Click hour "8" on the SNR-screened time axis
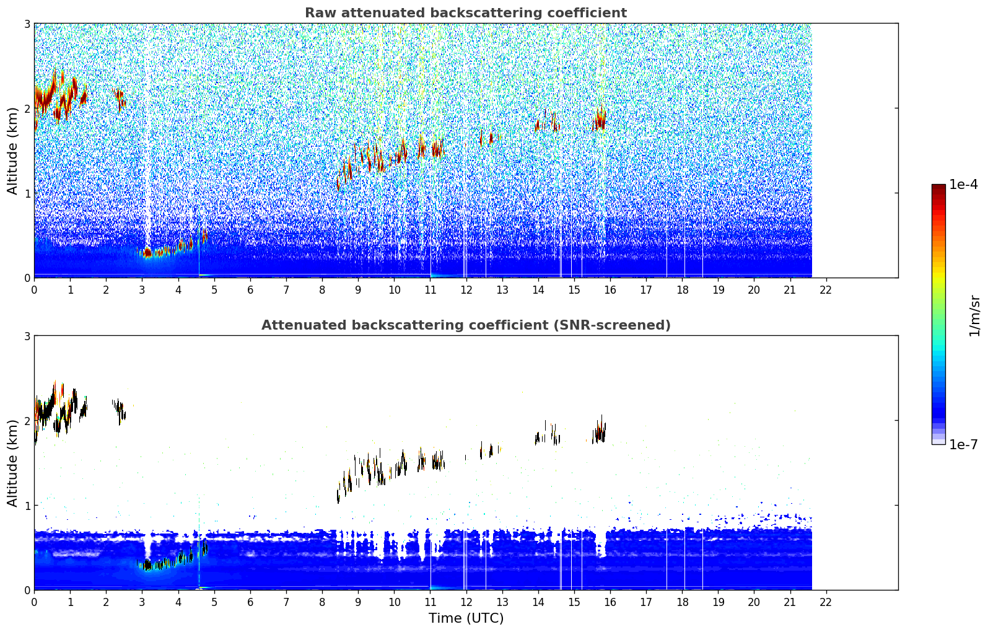Screen dimensions: 988x632 (322, 602)
